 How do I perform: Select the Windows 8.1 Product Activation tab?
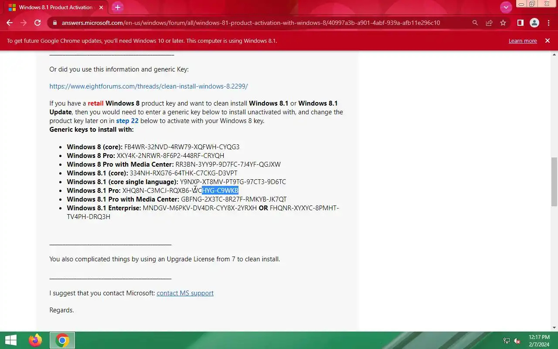click(x=55, y=7)
